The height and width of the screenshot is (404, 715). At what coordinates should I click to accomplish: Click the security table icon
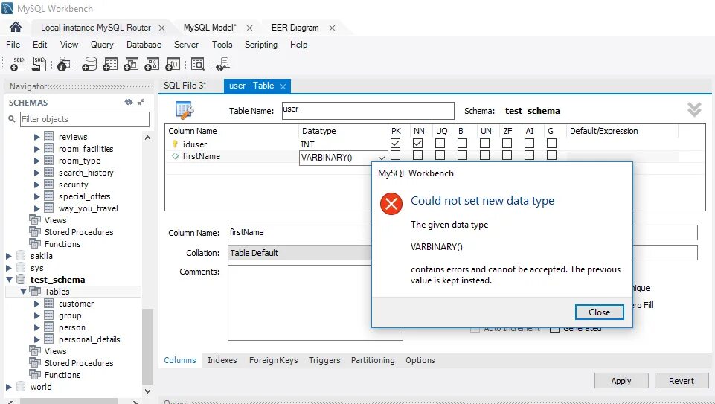click(49, 185)
